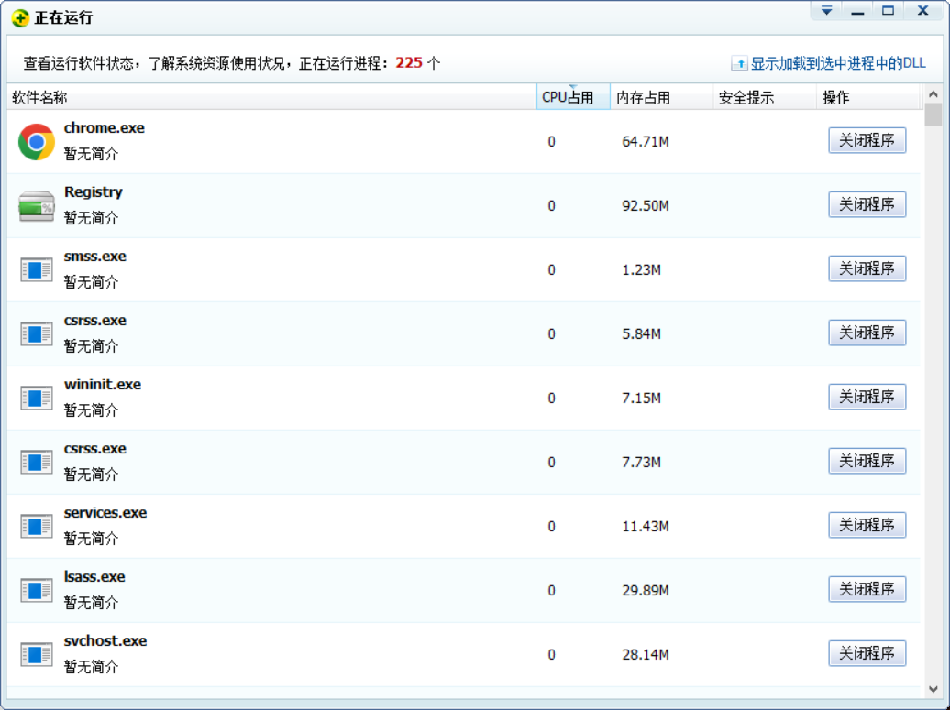Open the title bar dropdown menu arrow
The width and height of the screenshot is (950, 710).
pos(827,11)
